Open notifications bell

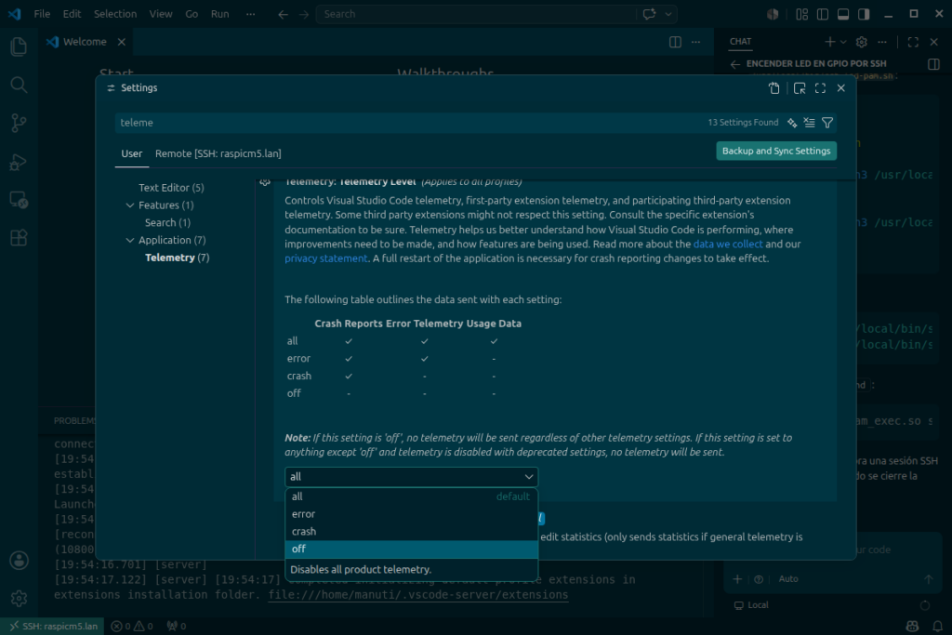[x=937, y=626]
